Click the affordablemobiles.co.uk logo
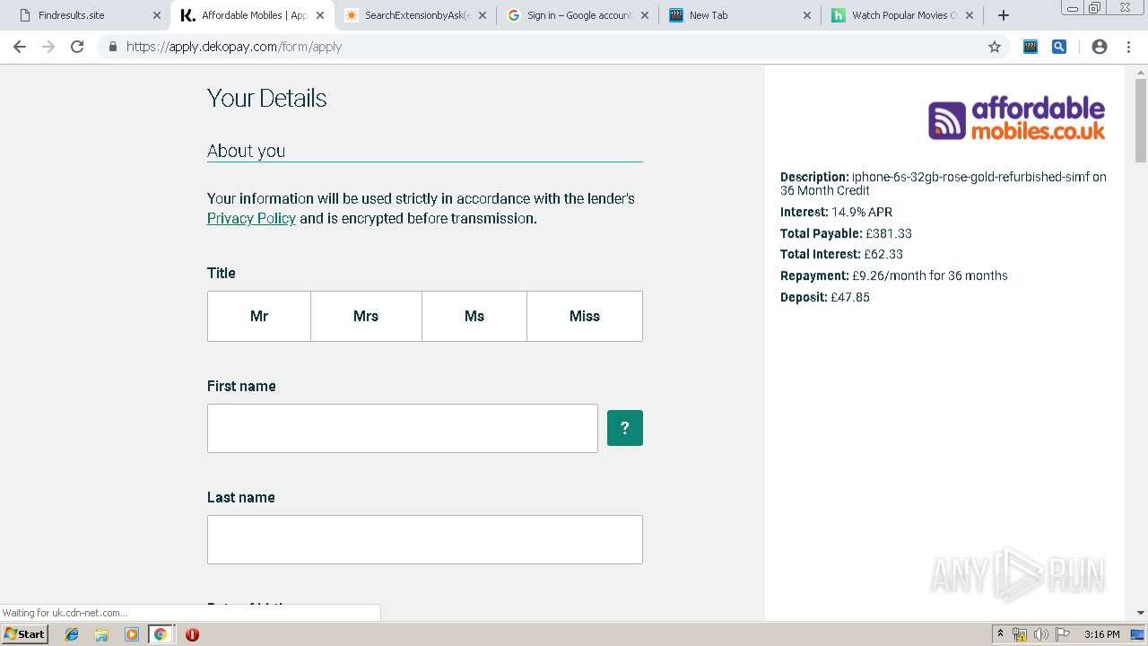Viewport: 1148px width, 646px height. coord(1016,119)
